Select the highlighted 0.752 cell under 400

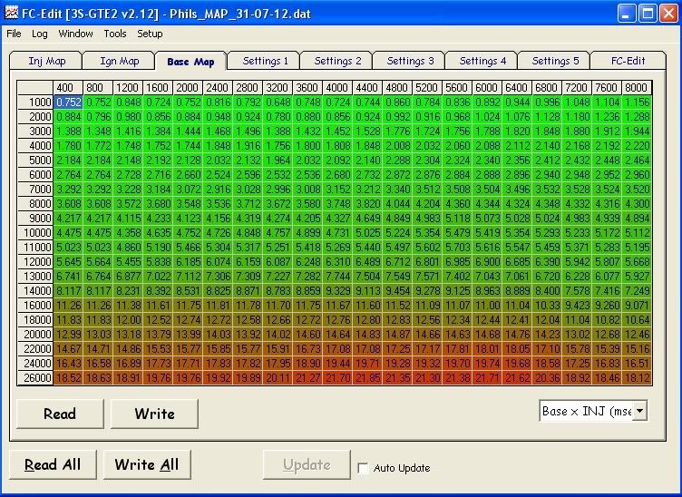tap(68, 102)
